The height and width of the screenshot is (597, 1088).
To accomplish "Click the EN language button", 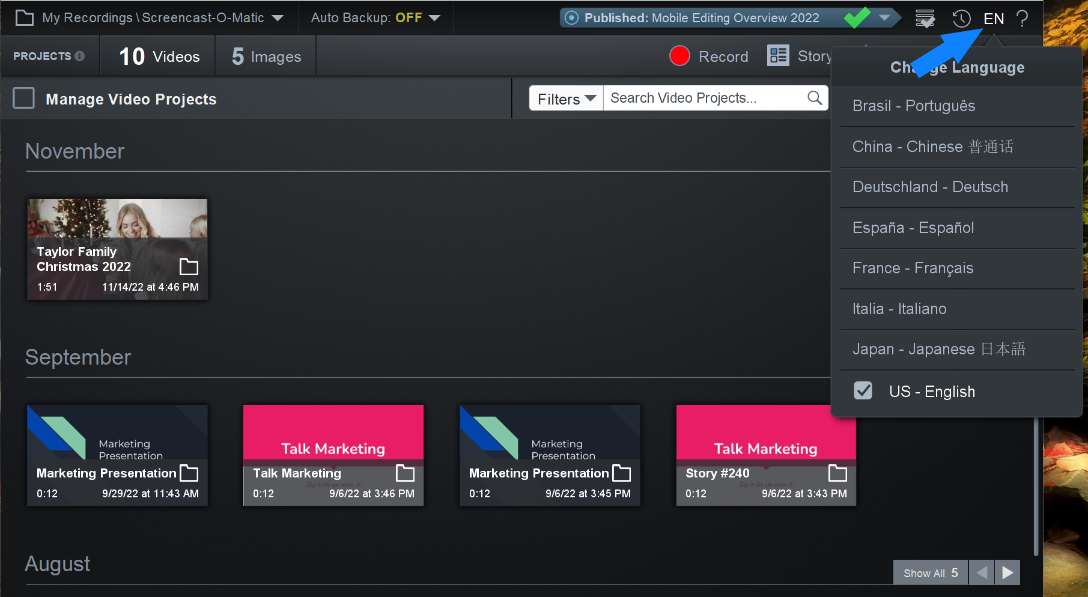I will click(994, 19).
